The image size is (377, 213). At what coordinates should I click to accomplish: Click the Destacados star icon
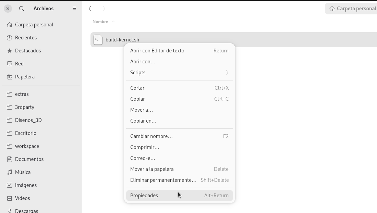pyautogui.click(x=10, y=51)
